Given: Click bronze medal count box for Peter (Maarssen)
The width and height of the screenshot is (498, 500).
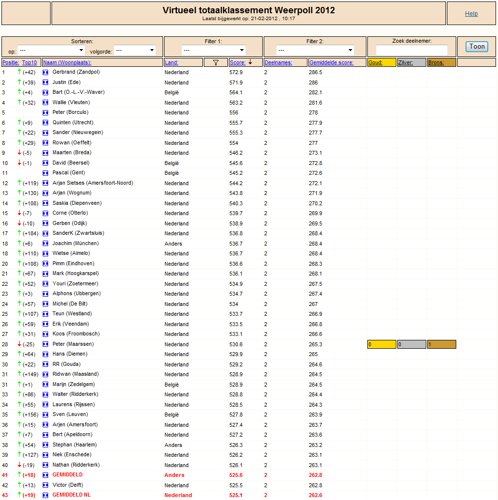Looking at the screenshot, I should tap(442, 344).
